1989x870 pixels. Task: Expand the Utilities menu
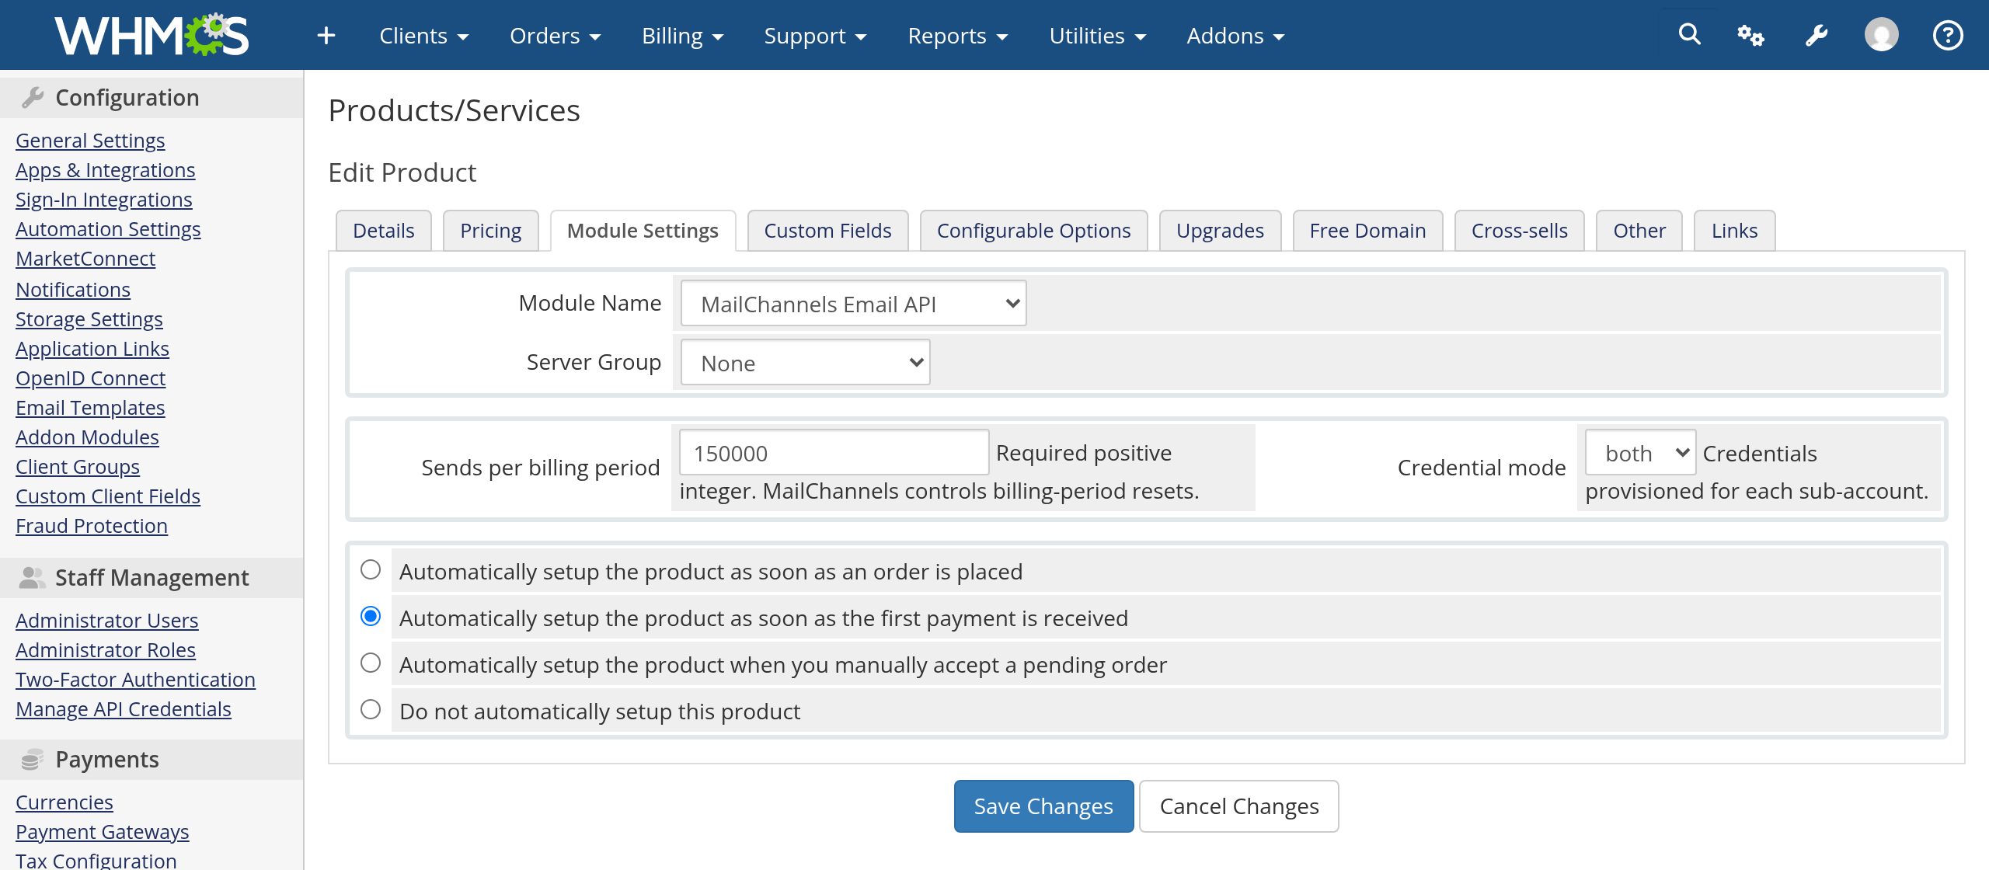pyautogui.click(x=1097, y=36)
